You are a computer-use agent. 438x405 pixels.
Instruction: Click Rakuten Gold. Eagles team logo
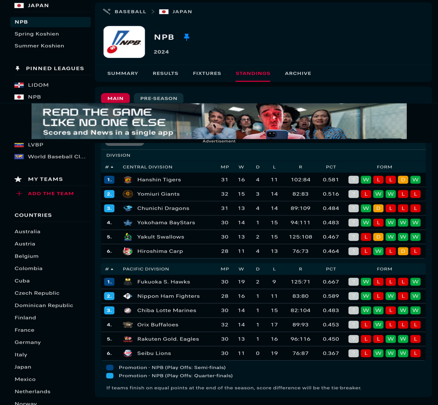coord(128,339)
